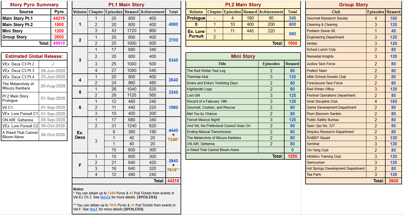Select the "Gourmet Research Society" club
404x215 pixels.
[327, 18]
